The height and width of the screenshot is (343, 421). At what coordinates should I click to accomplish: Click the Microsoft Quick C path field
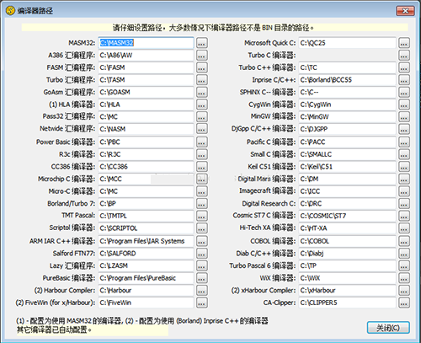click(x=347, y=43)
